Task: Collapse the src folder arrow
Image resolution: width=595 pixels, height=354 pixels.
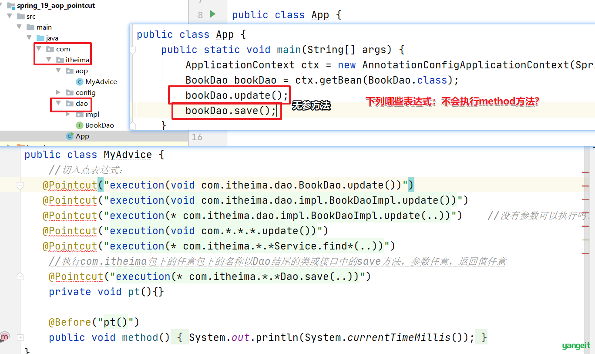Action: click(x=10, y=16)
